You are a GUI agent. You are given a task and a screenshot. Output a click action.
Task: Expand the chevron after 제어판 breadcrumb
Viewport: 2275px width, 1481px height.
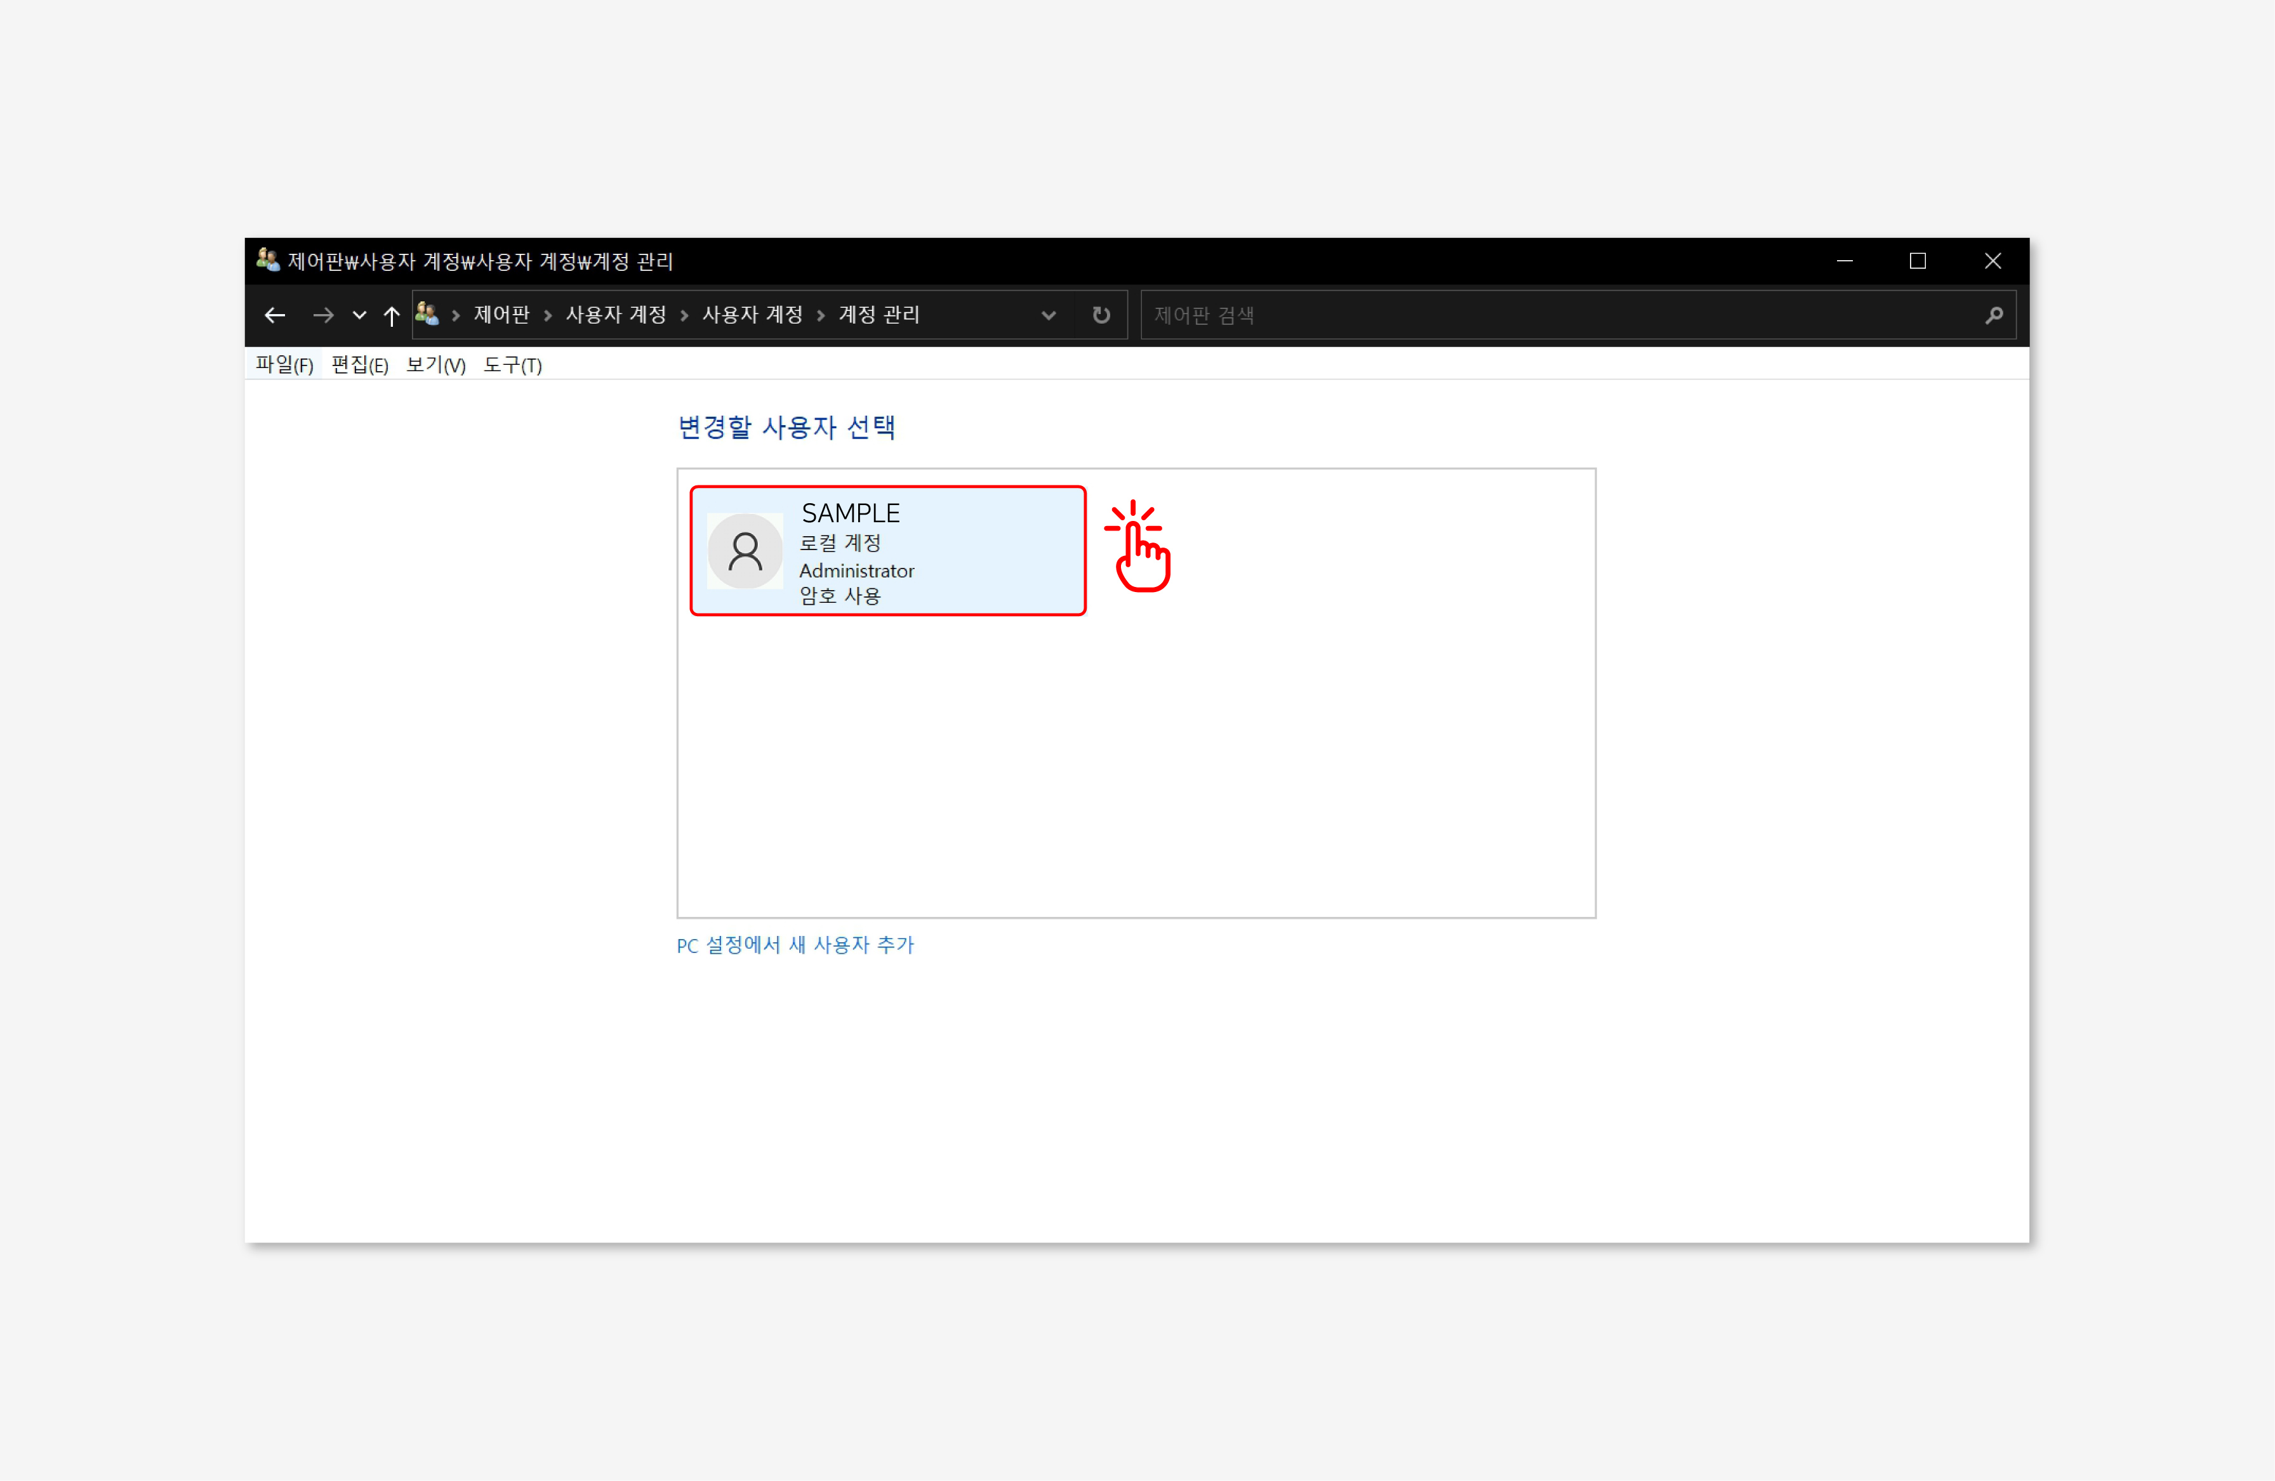548,315
